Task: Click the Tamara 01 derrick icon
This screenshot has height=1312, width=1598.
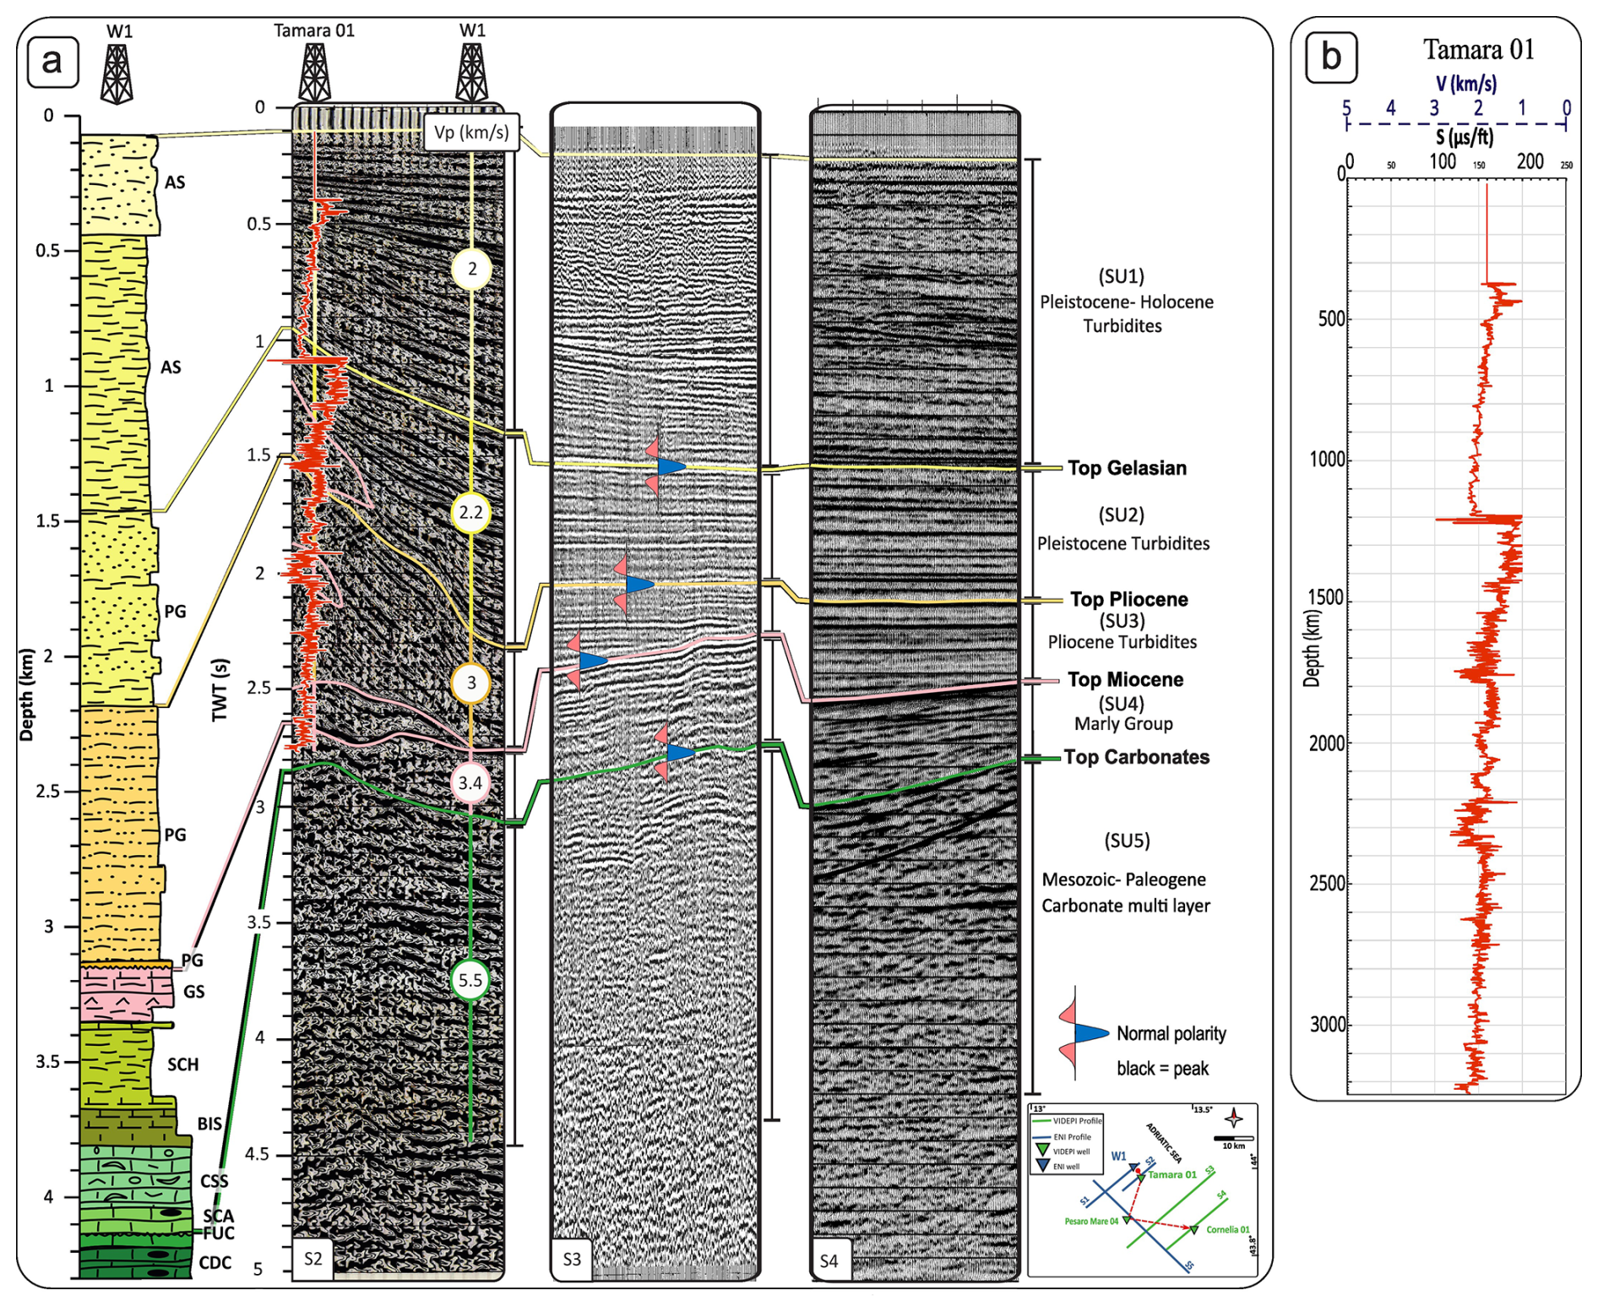Action: tap(314, 73)
